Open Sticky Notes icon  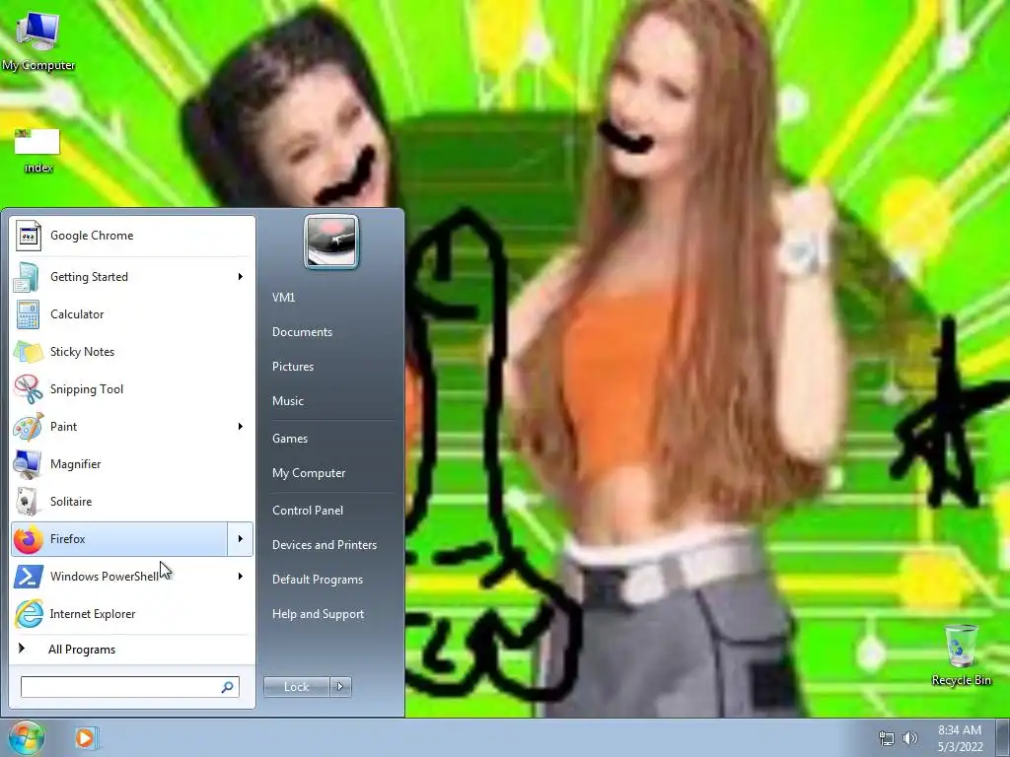click(28, 352)
